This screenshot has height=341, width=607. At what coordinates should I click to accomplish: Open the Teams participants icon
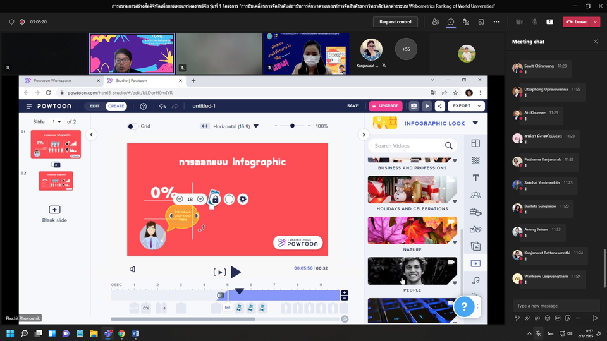coord(436,21)
